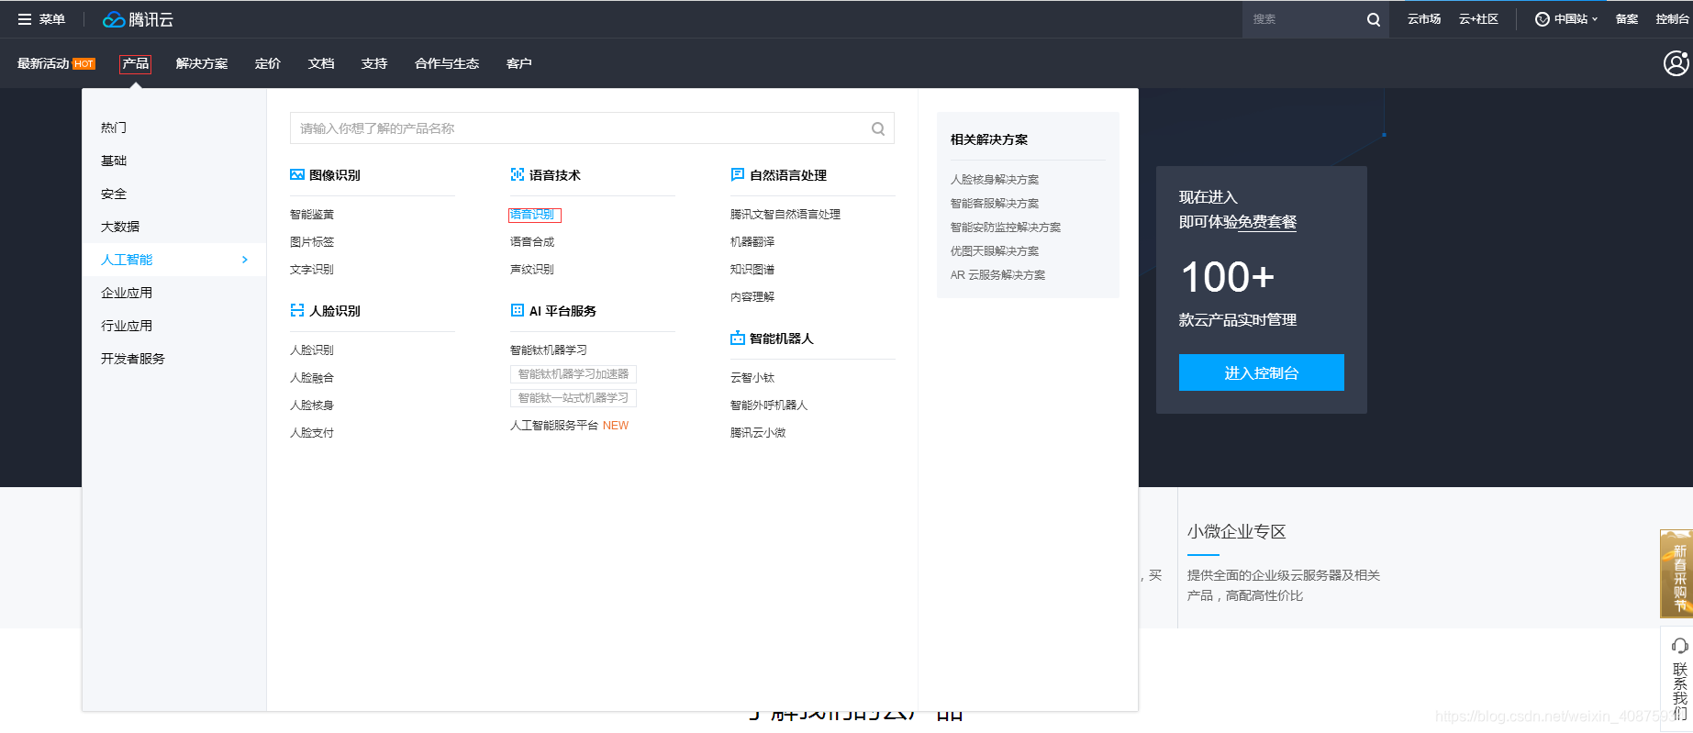Open the 语音识别 product link

pos(532,214)
